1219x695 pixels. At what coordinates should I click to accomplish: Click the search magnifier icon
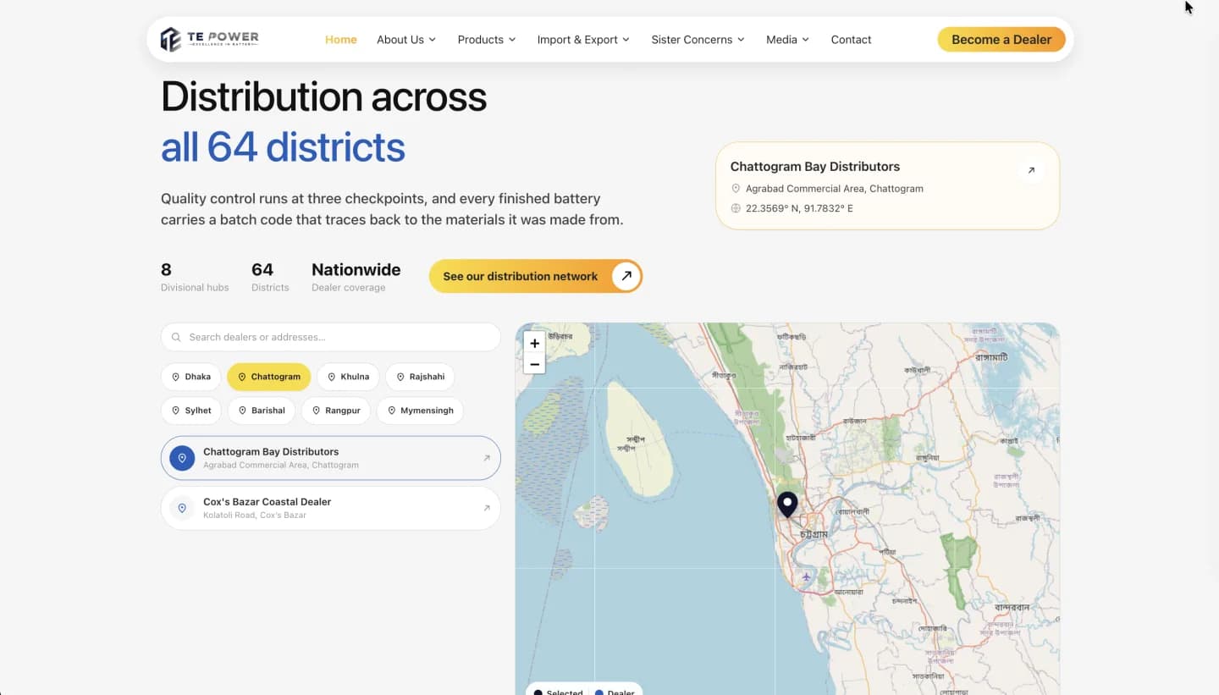pos(176,337)
